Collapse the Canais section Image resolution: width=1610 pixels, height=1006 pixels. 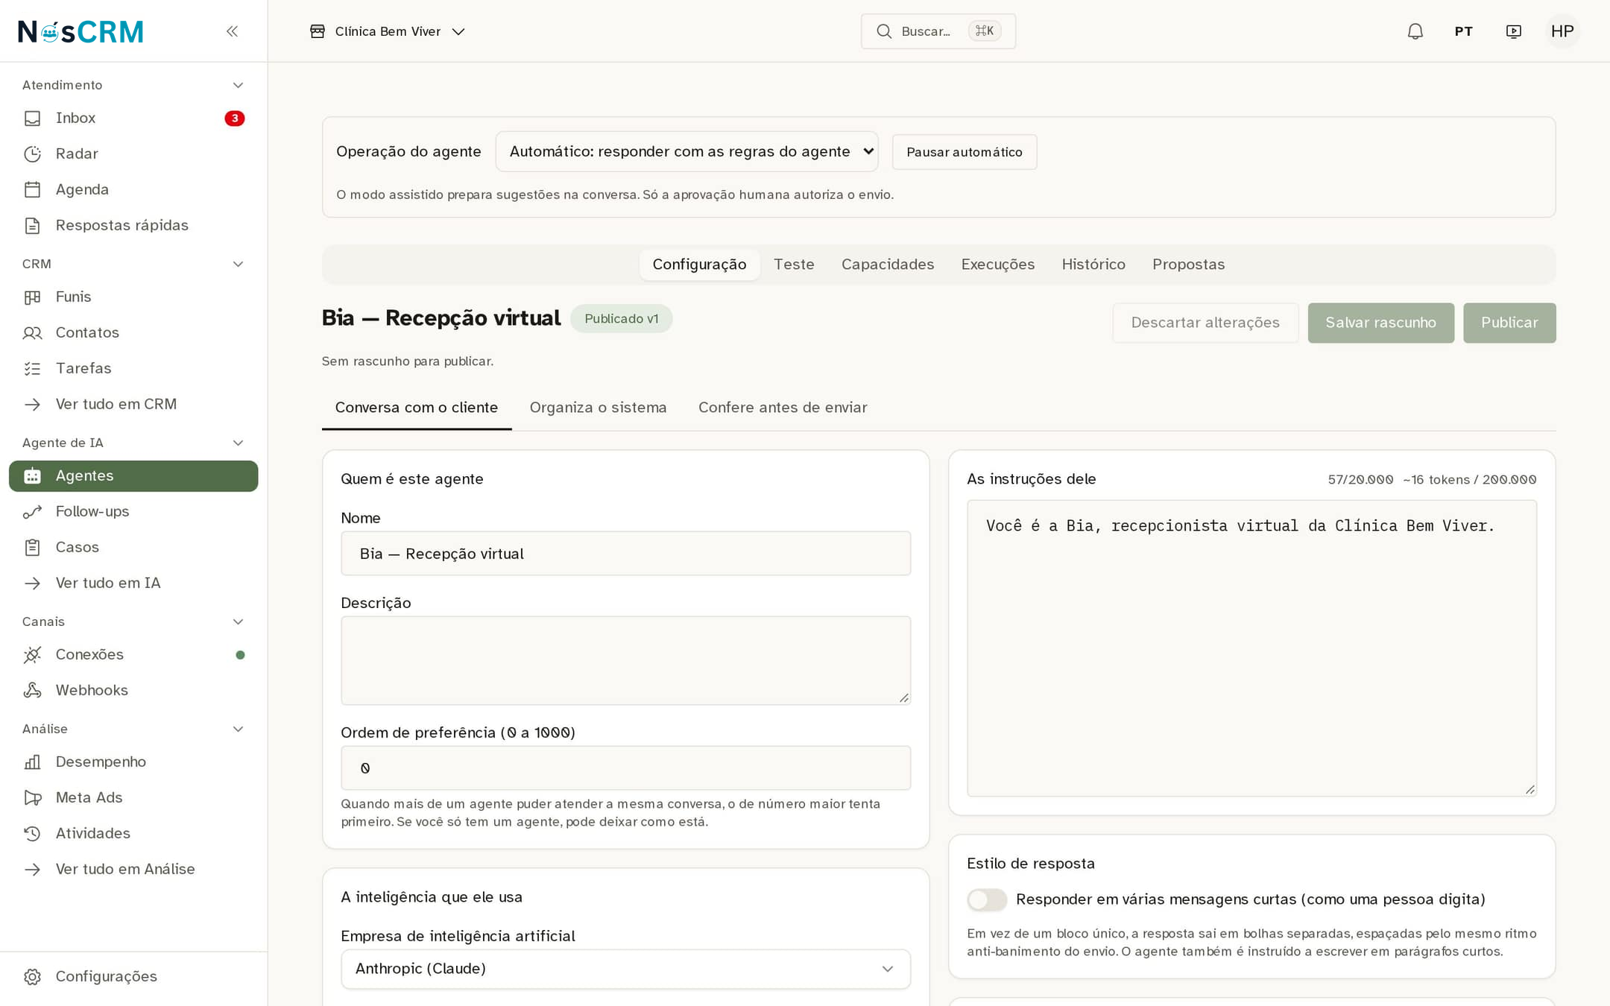point(238,621)
